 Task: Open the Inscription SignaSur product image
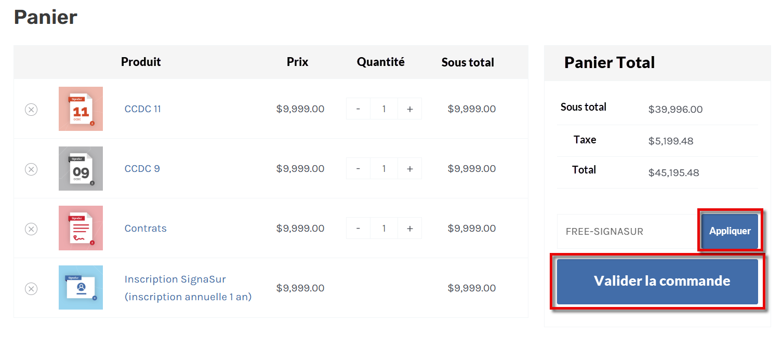pyautogui.click(x=81, y=288)
